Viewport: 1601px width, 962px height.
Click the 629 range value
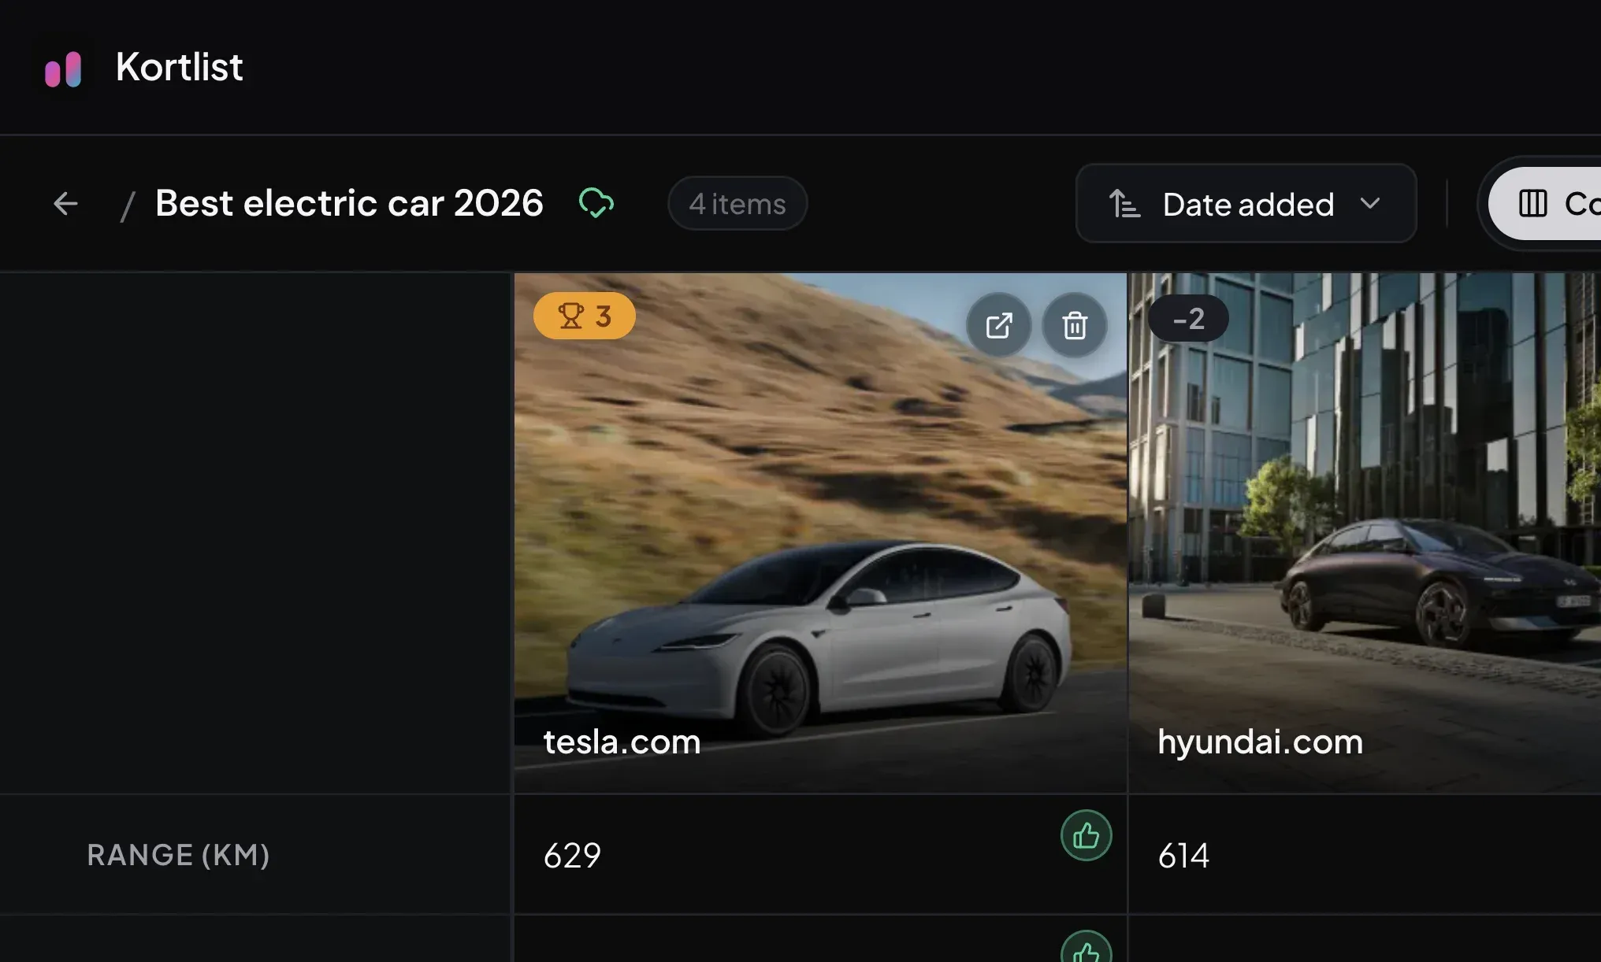tap(572, 856)
